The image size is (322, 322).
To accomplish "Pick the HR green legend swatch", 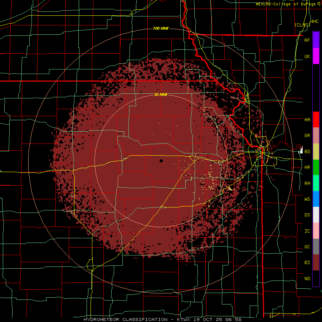I will (x=316, y=167).
